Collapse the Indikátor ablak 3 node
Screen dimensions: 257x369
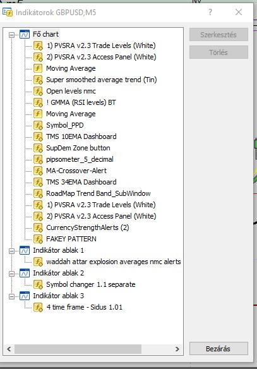pyautogui.click(x=11, y=296)
